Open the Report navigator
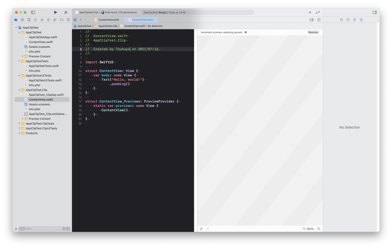Viewport: 392px width, 248px height. point(68,20)
